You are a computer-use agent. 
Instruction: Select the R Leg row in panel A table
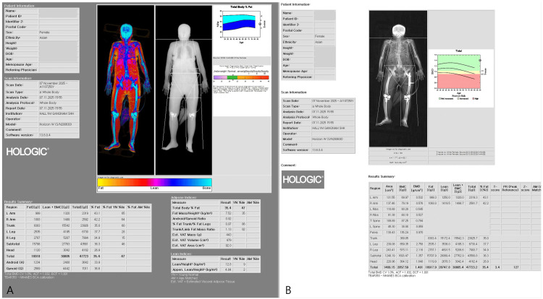[x=78, y=238]
